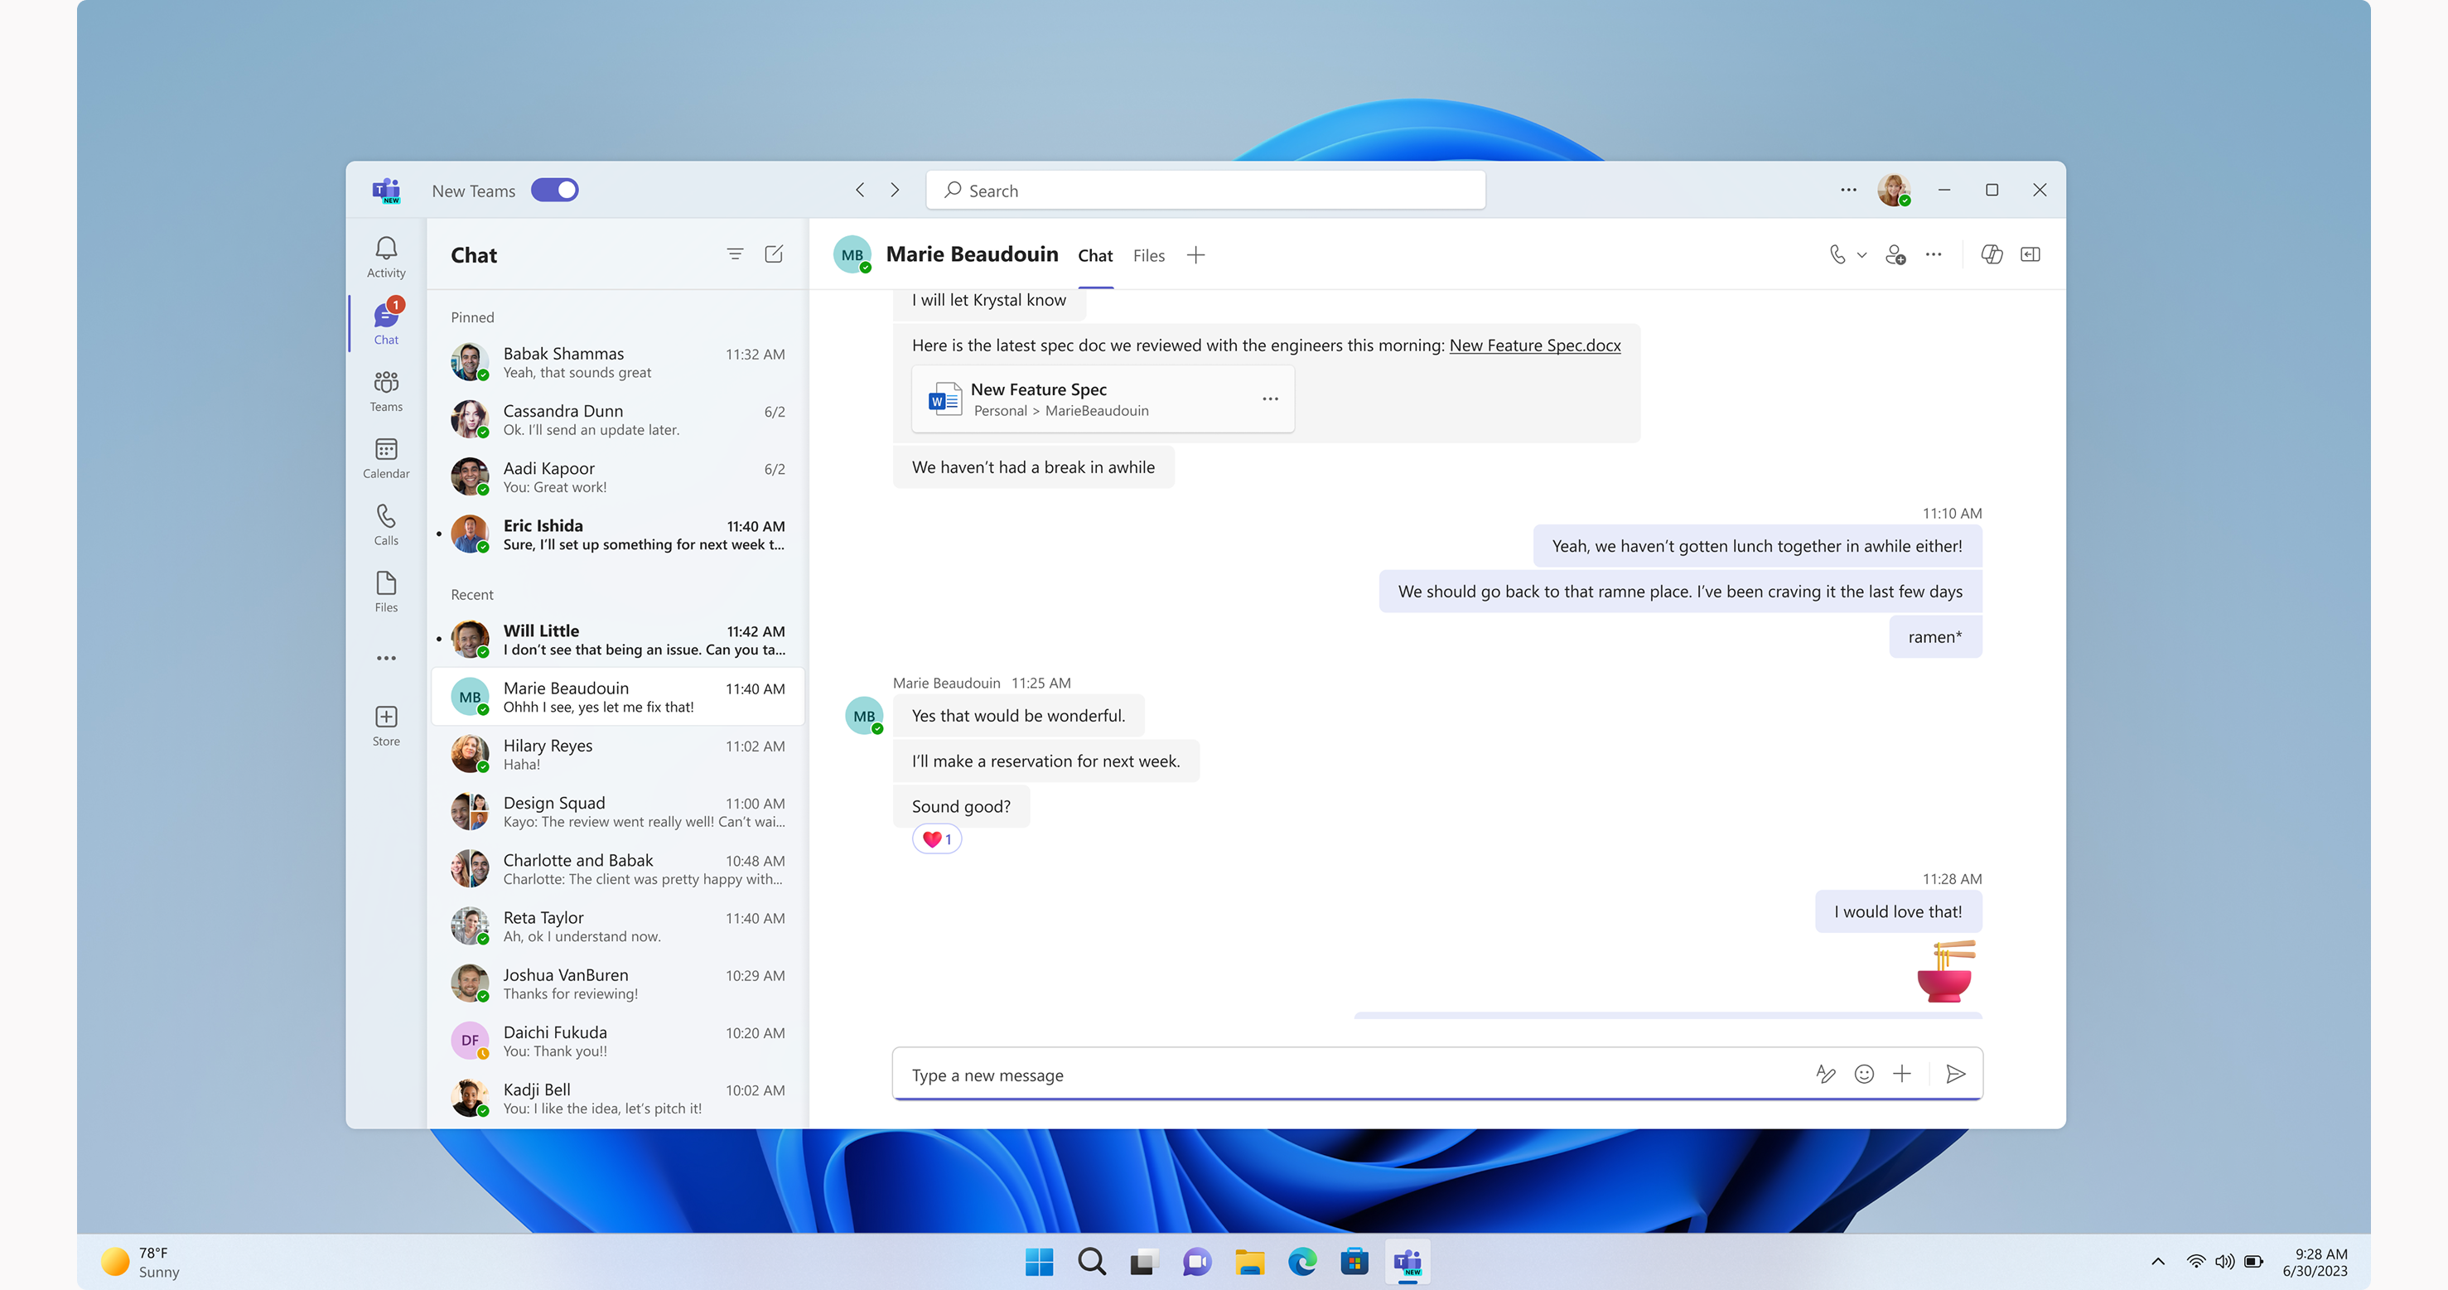
Task: Open the Teams section in sidebar
Action: tap(386, 391)
